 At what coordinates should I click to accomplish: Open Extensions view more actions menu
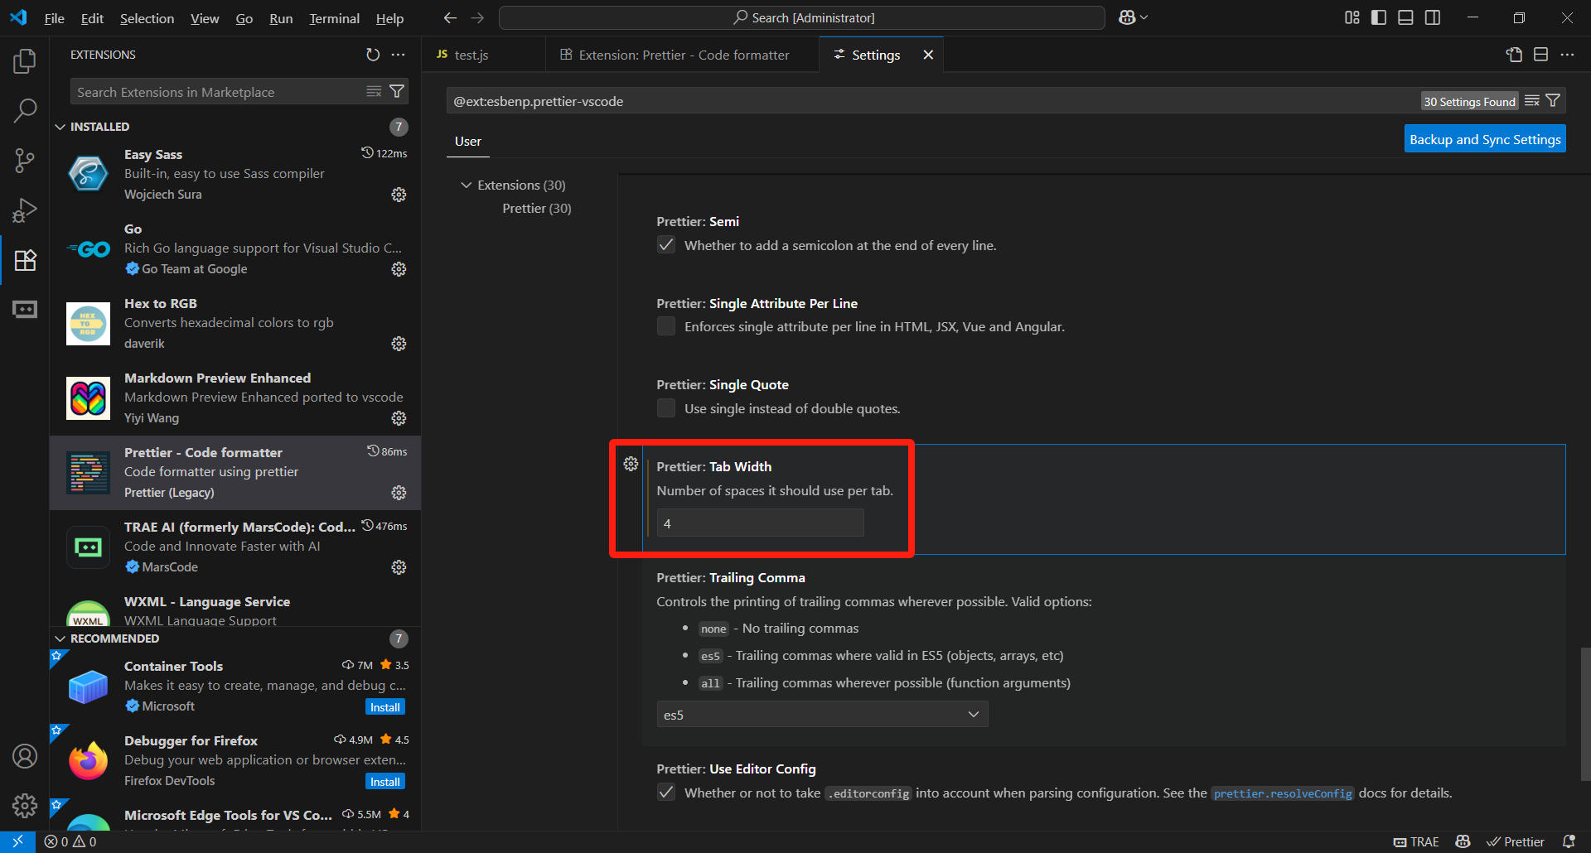tap(399, 55)
